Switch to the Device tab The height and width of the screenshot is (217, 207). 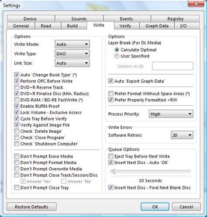(x=31, y=19)
